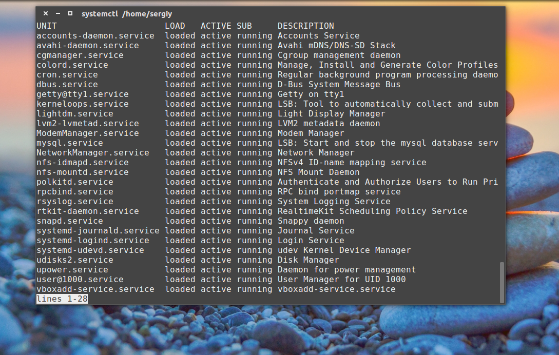The image size is (559, 355).
Task: Click the 'User Manager for UID 1000' description
Action: pos(341,280)
